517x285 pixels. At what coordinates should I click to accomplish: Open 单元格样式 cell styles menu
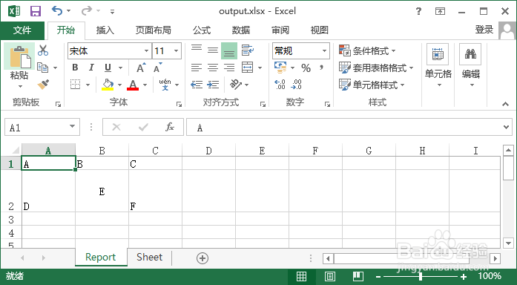[372, 85]
